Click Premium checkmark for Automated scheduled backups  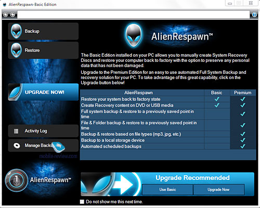pyautogui.click(x=243, y=146)
